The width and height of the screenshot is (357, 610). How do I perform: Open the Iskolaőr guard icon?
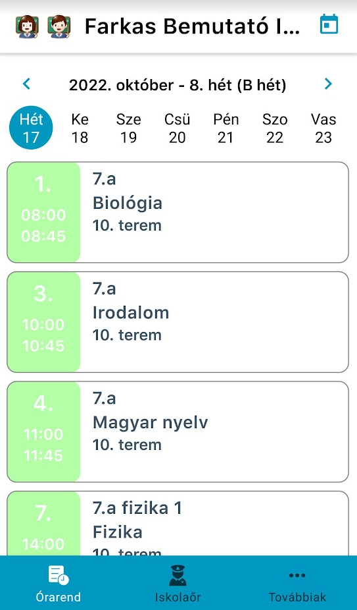click(x=178, y=575)
